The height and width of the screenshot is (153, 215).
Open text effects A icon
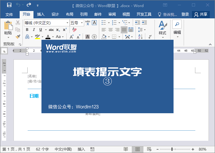pyautogui.click(x=27, y=37)
